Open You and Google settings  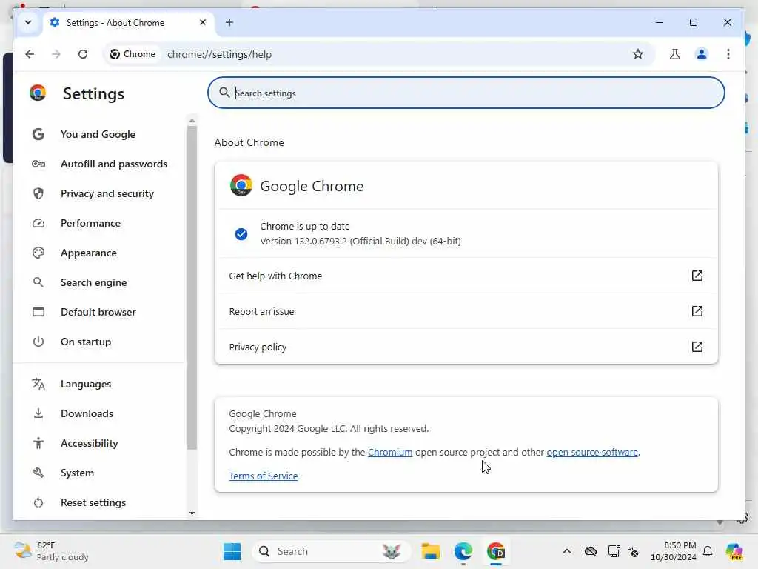(98, 134)
